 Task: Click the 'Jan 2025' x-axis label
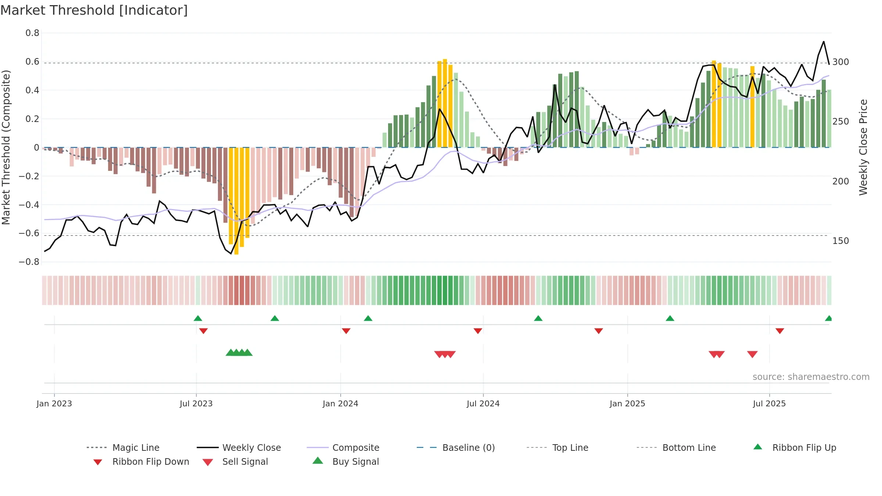coord(628,403)
